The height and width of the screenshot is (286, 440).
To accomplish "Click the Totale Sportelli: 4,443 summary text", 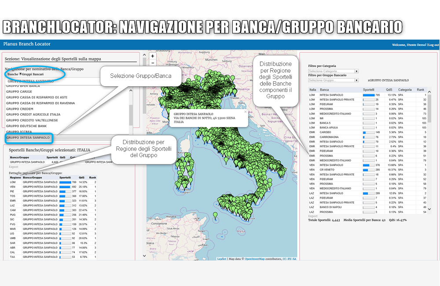I will (x=324, y=220).
